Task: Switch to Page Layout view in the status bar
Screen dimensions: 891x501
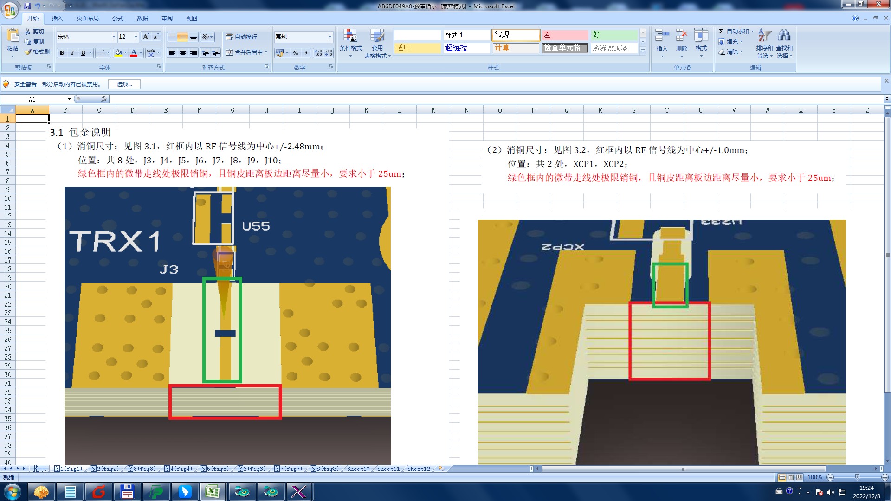Action: 790,477
